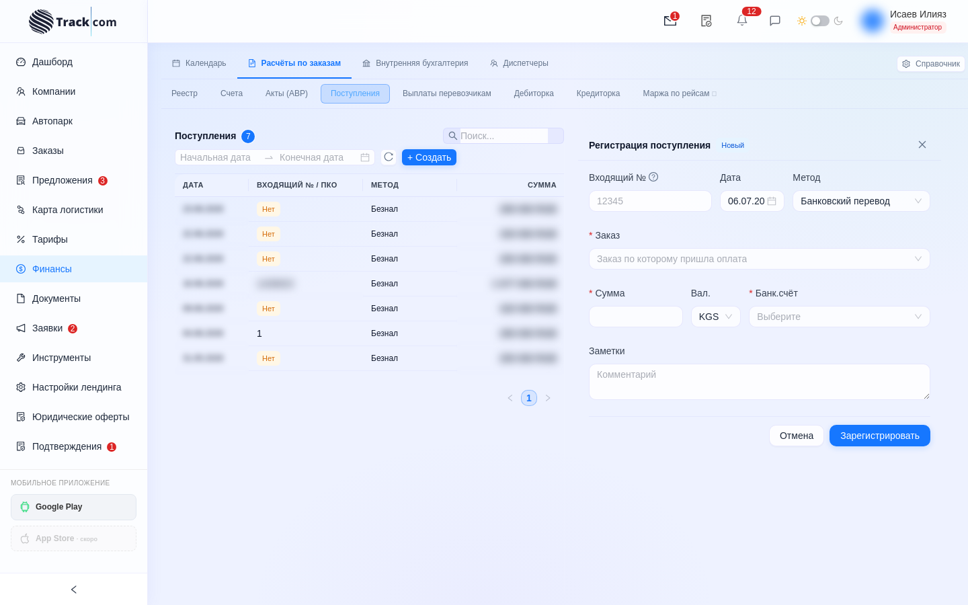968x605 pixels.
Task: Click the Входящий № input field
Action: point(650,201)
